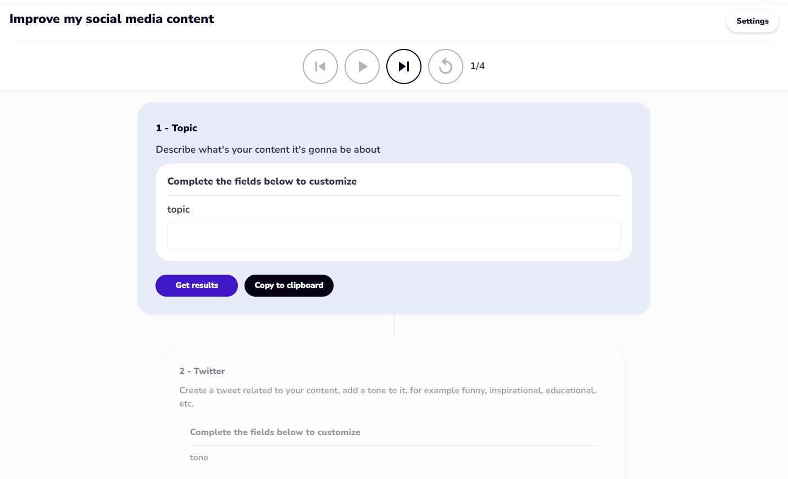Select the "1 - Topic" step heading

point(176,128)
